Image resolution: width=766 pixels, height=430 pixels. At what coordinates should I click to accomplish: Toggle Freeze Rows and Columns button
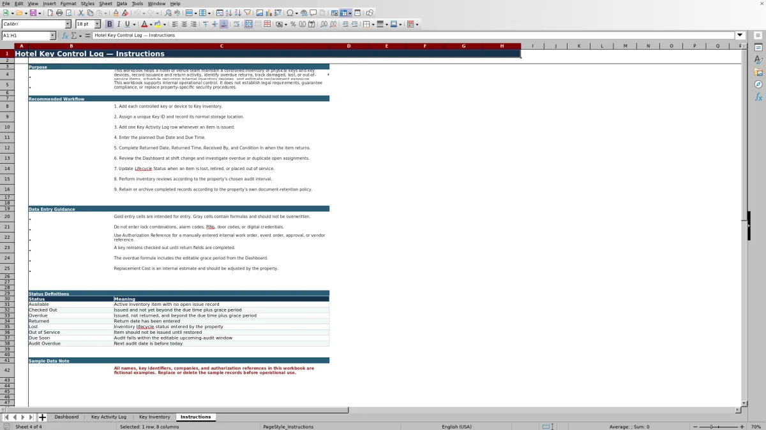pos(343,13)
